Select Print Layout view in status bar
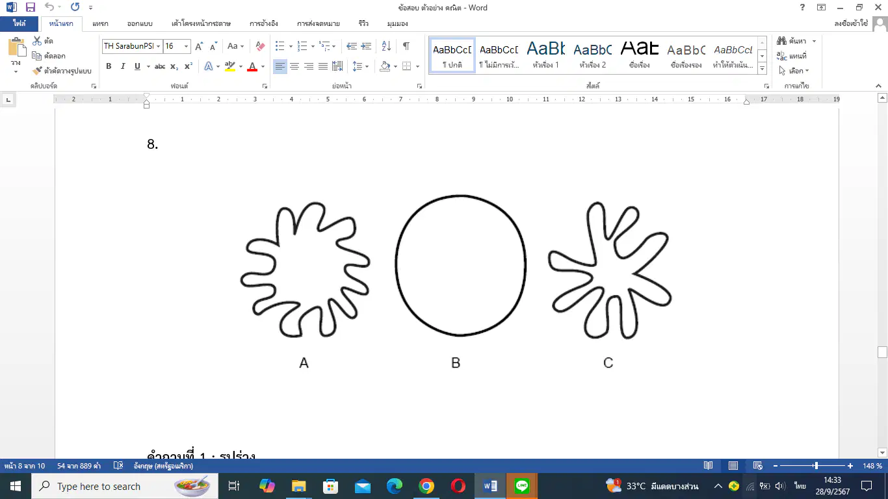 pyautogui.click(x=733, y=466)
